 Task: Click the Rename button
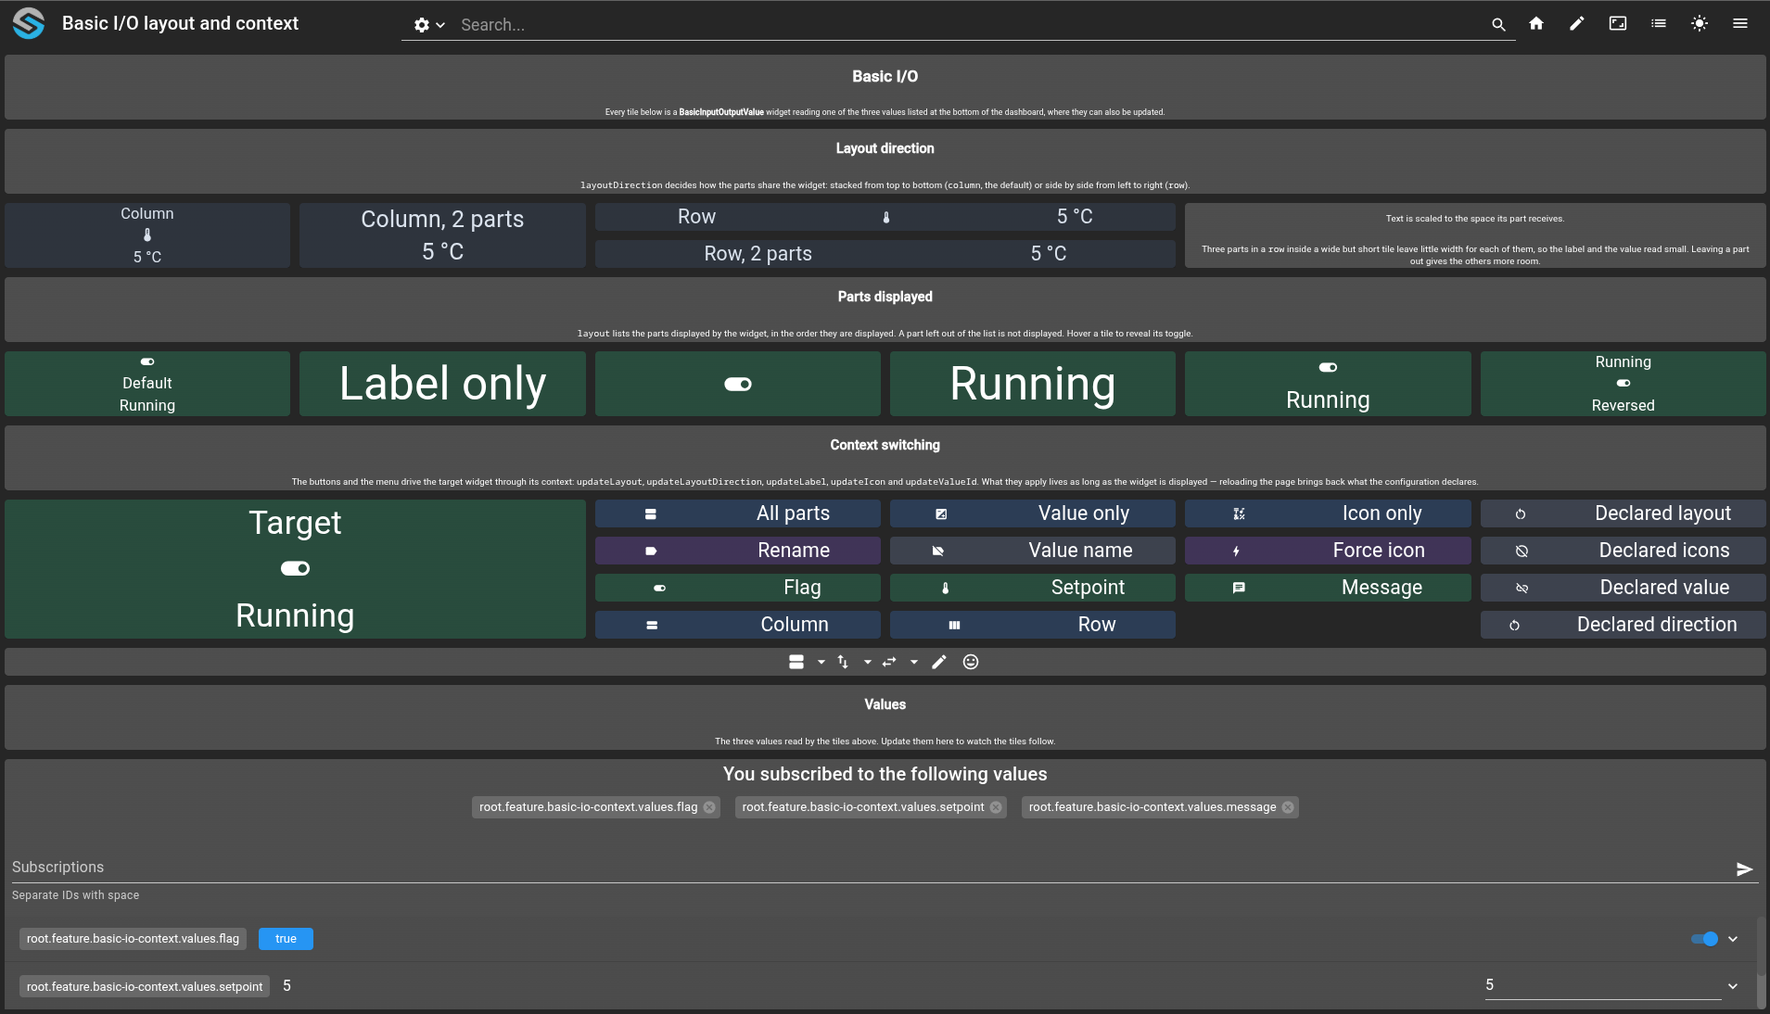[x=737, y=551]
